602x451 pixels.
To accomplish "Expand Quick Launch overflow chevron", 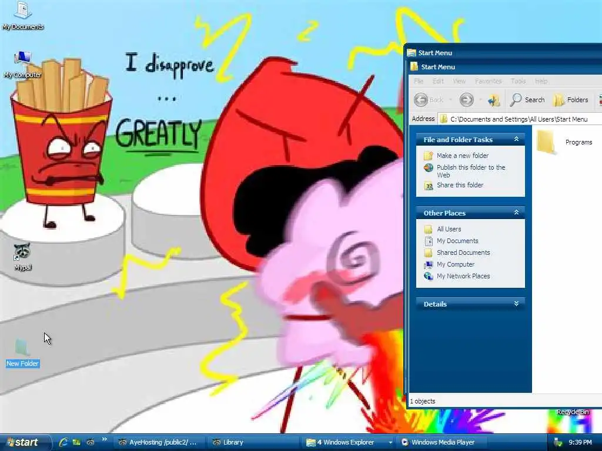I will pos(103,439).
